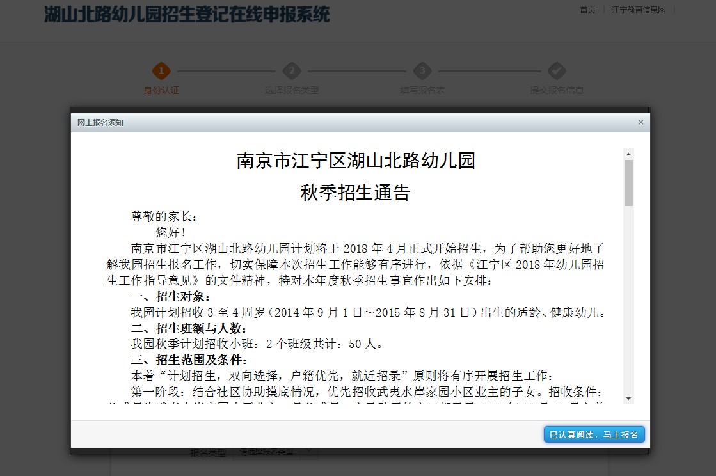
Task: Click the 一、招生对象 section heading
Action: click(x=171, y=297)
